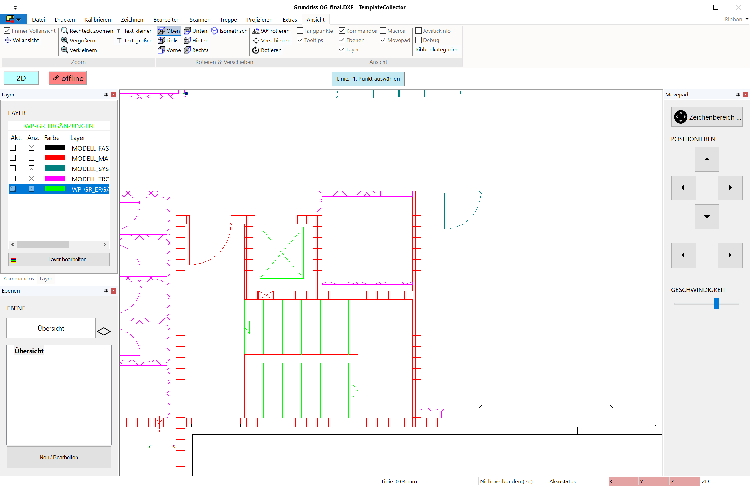Click the Ebene diamond icon button
The width and height of the screenshot is (750, 486).
(104, 331)
